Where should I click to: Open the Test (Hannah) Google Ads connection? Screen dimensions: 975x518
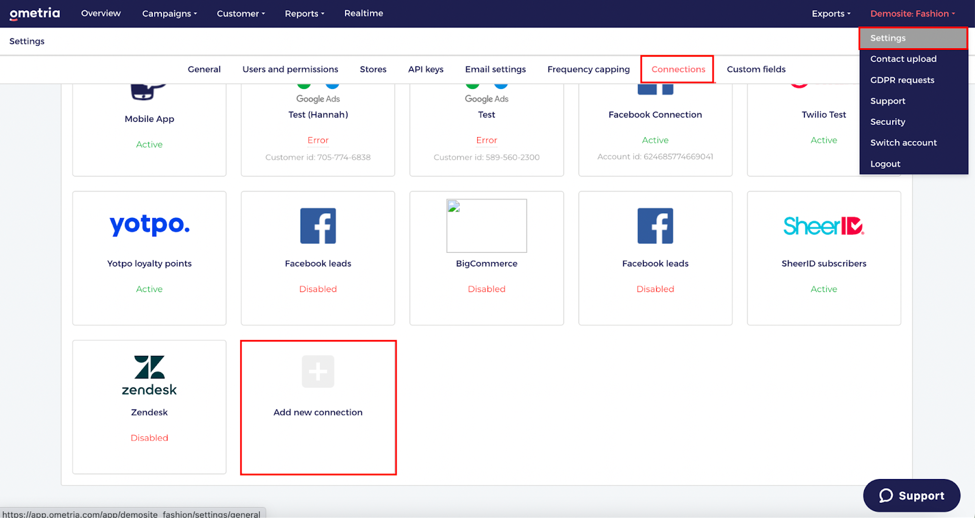point(318,130)
